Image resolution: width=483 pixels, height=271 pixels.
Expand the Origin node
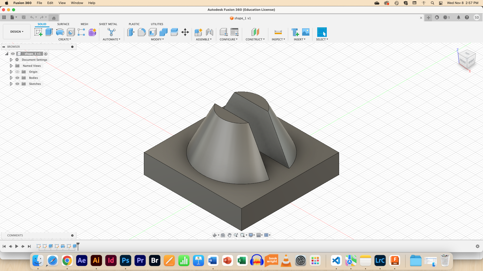[x=11, y=72]
